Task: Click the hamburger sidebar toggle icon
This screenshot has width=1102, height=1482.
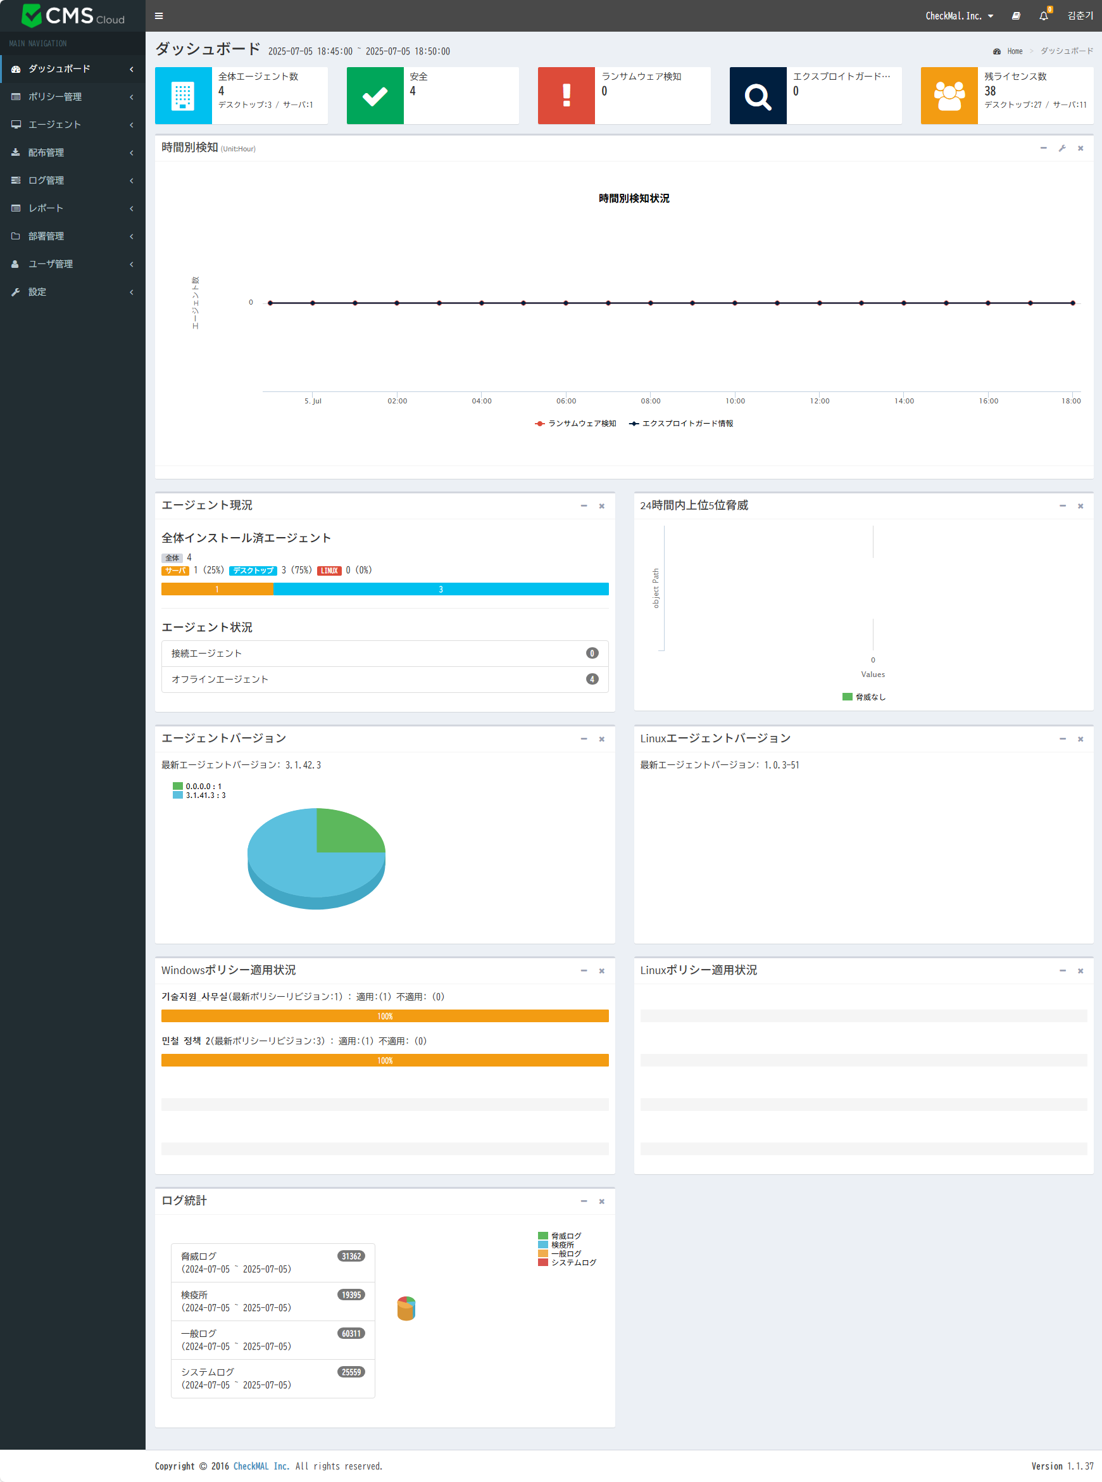Action: [x=159, y=16]
